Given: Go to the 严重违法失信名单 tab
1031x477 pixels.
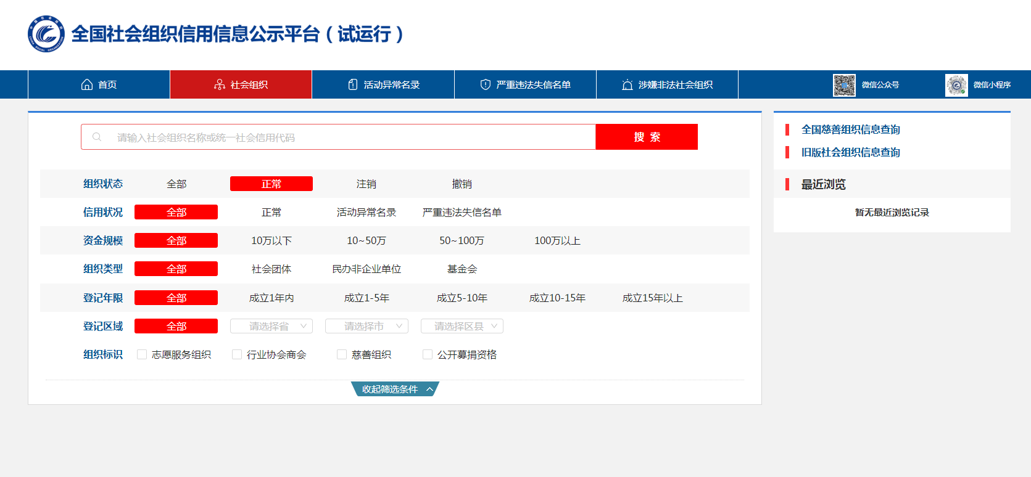Looking at the screenshot, I should click(533, 84).
